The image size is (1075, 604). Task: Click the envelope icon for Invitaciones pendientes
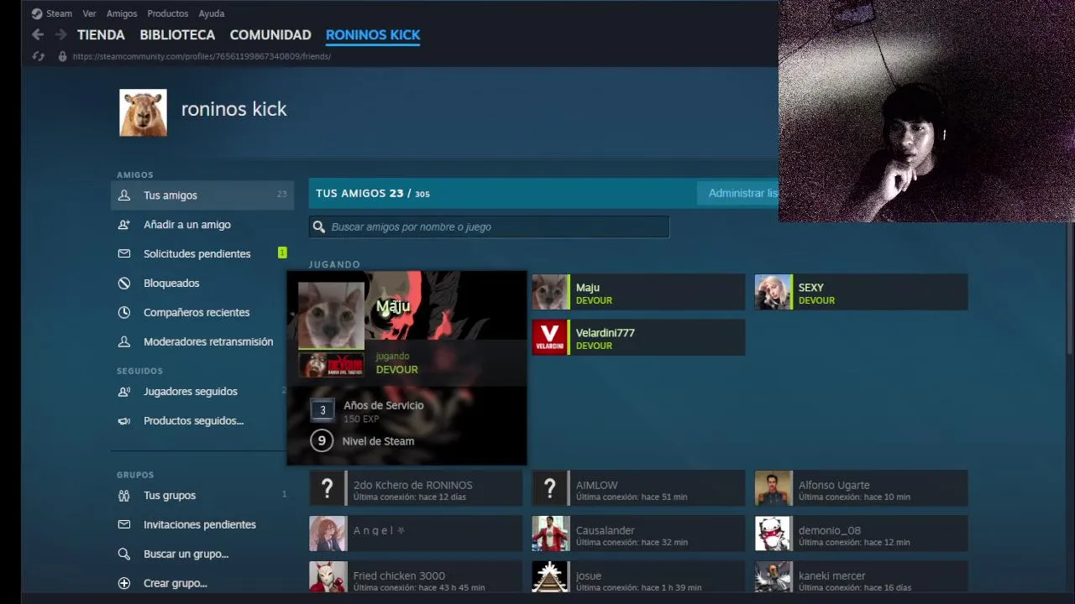point(124,524)
